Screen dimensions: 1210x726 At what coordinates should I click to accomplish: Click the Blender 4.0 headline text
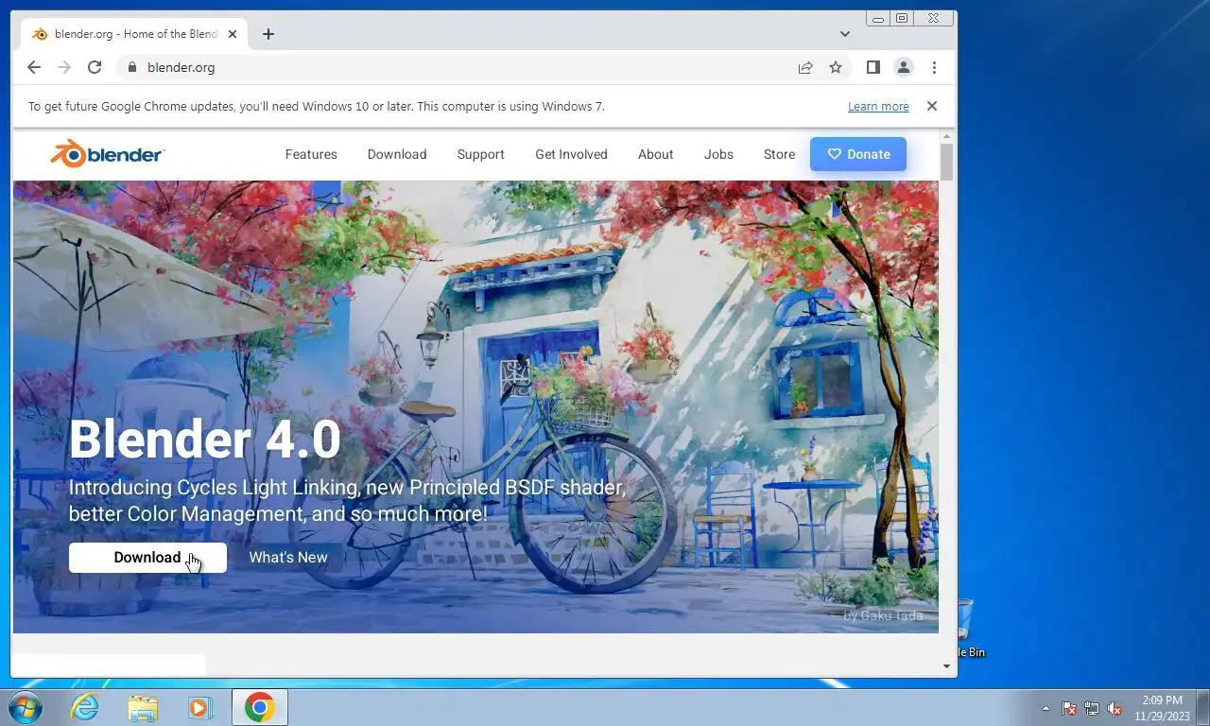click(204, 440)
